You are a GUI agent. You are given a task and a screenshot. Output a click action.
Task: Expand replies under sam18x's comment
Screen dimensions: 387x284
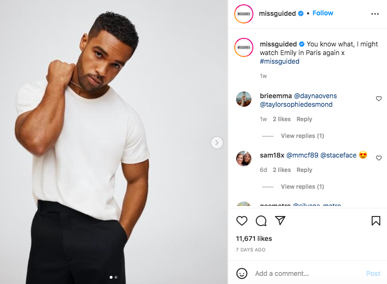[x=302, y=187]
